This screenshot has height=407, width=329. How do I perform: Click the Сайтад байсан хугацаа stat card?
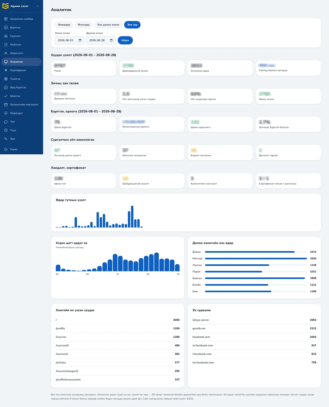point(288,68)
